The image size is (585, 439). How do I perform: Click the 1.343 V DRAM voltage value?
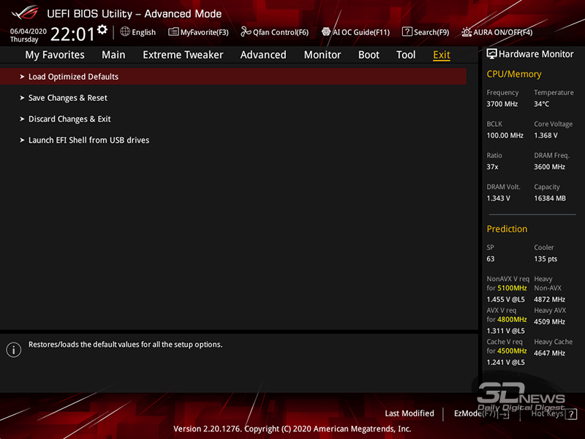tap(498, 198)
